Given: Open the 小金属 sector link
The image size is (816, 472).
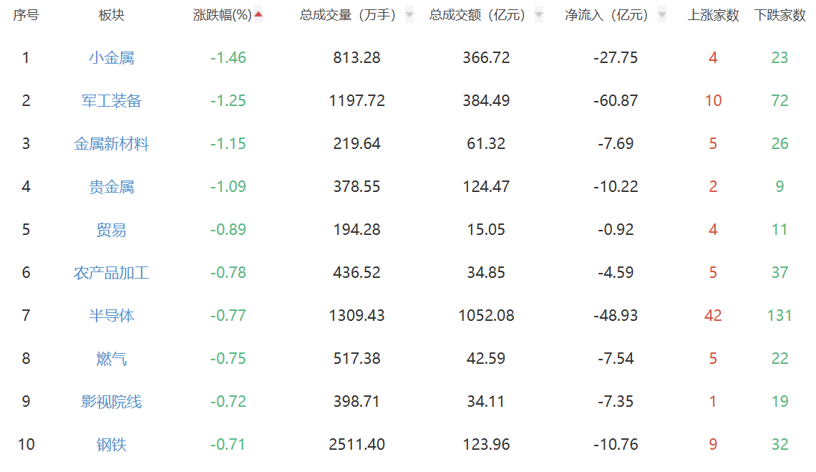Looking at the screenshot, I should [112, 58].
